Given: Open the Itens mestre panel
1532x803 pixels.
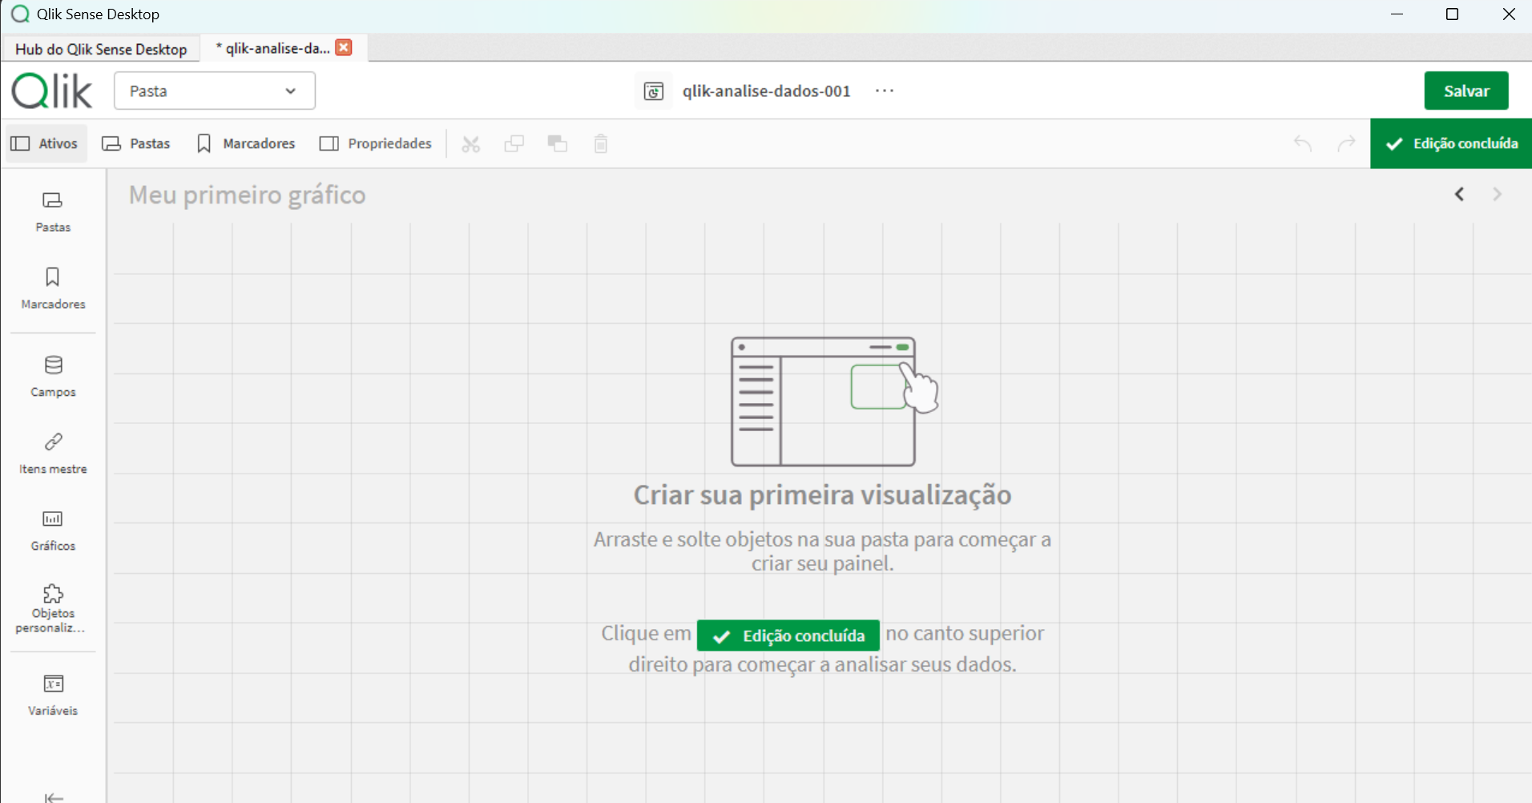Looking at the screenshot, I should tap(53, 454).
